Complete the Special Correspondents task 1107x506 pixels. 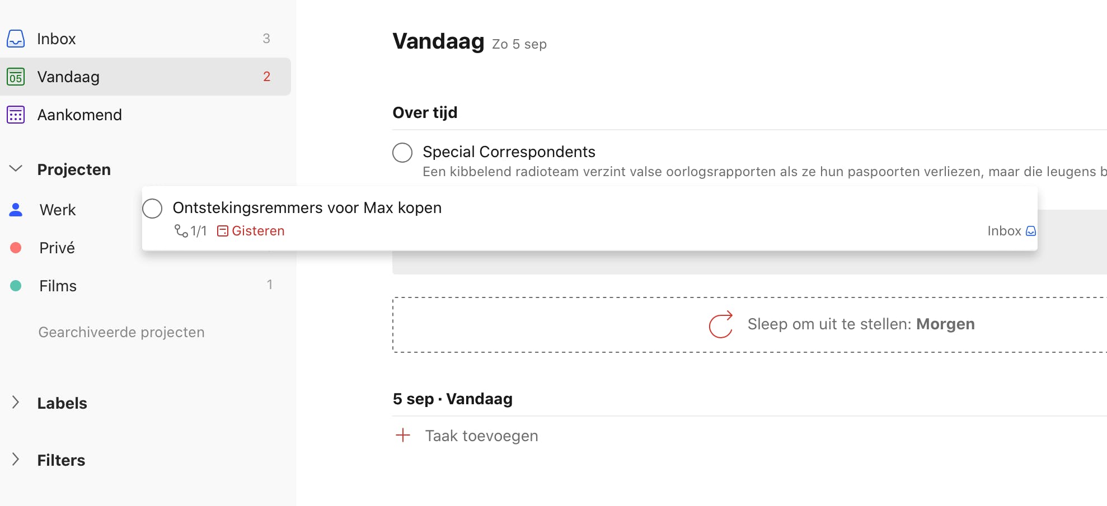402,152
